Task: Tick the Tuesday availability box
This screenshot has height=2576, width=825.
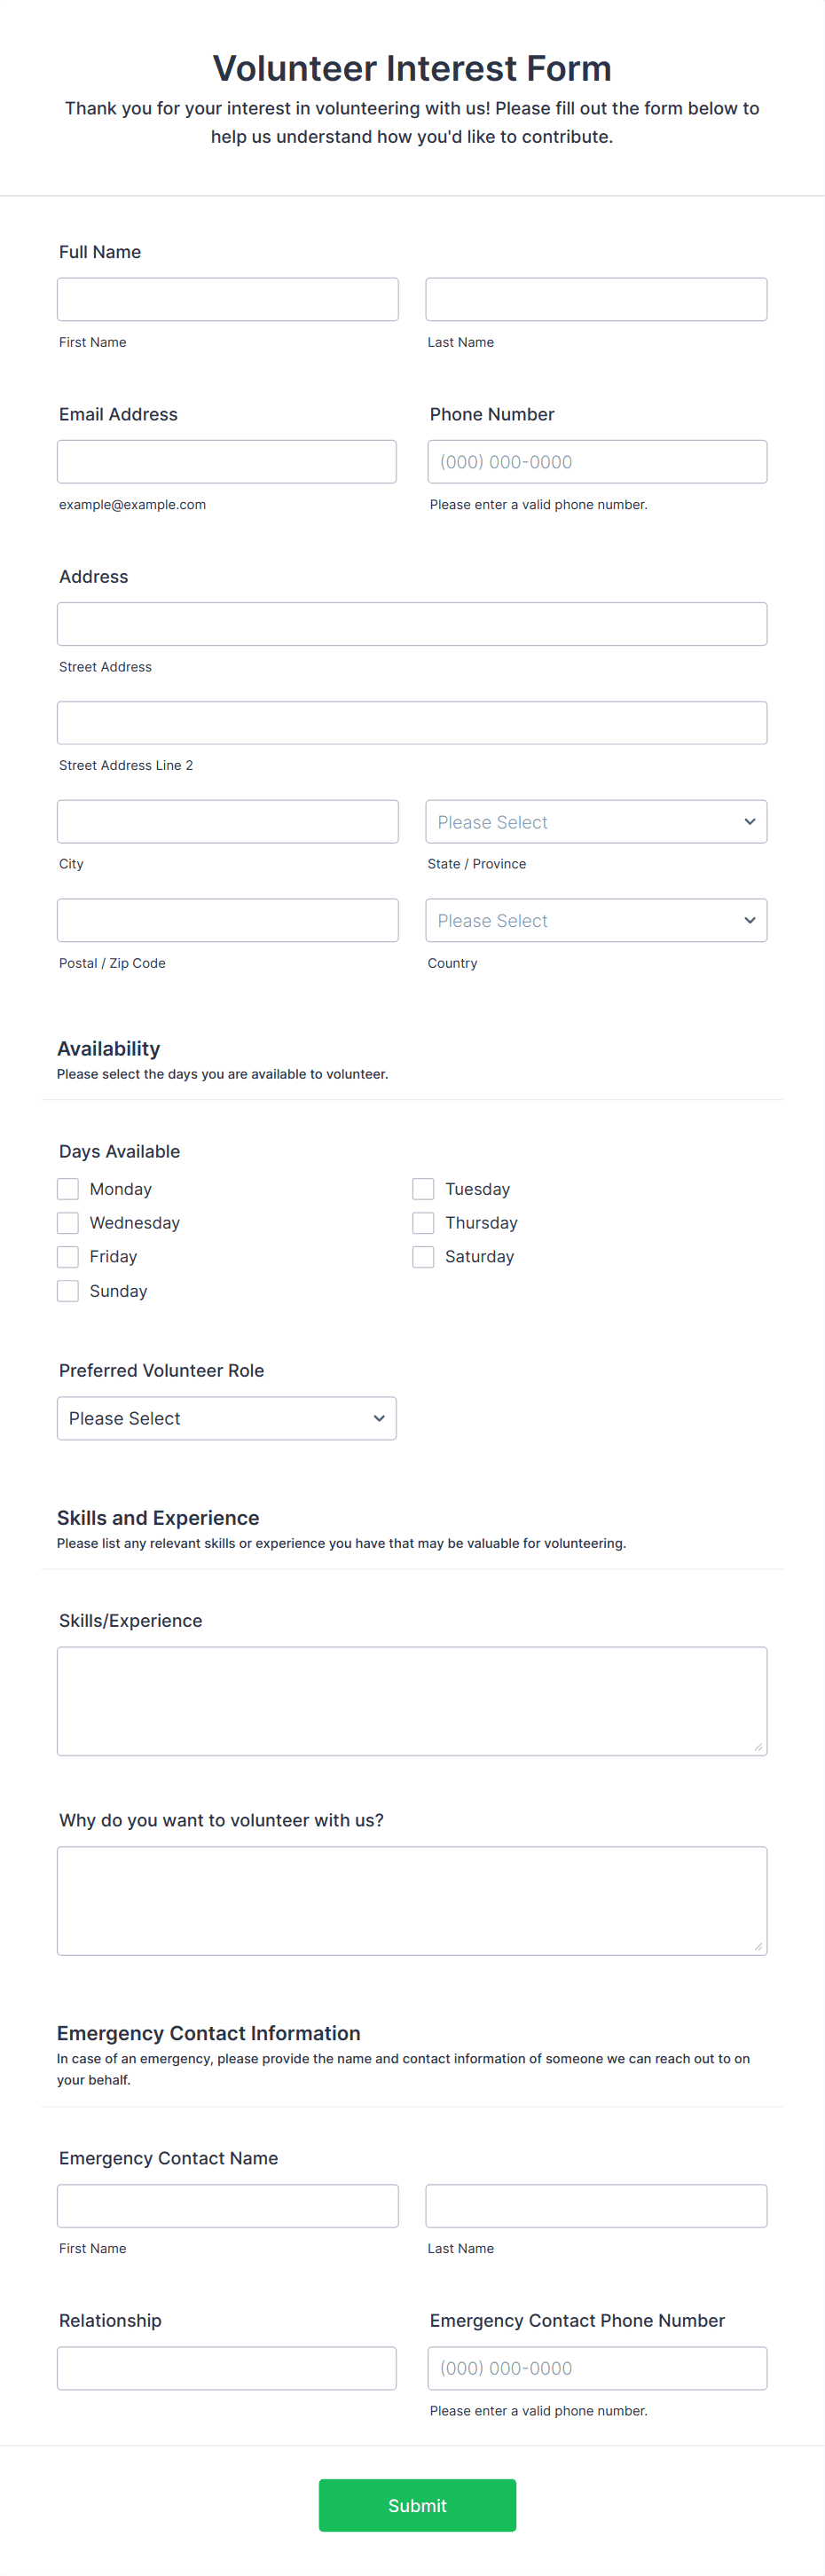Action: coord(423,1189)
